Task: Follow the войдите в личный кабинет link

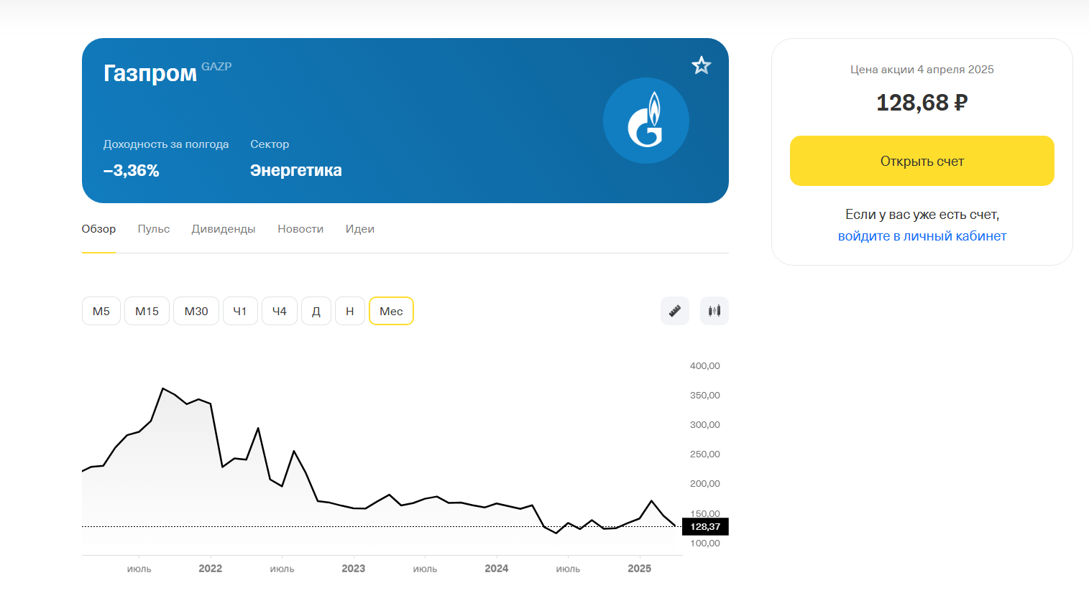Action: (922, 236)
